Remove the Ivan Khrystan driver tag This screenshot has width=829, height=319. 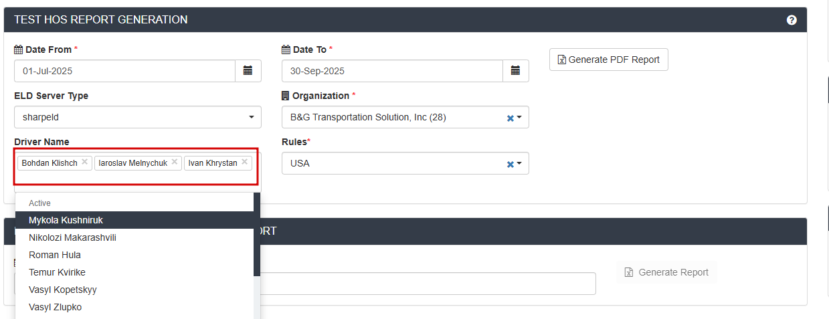click(245, 162)
